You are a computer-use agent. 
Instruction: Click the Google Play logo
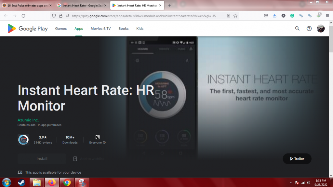pyautogui.click(x=28, y=29)
